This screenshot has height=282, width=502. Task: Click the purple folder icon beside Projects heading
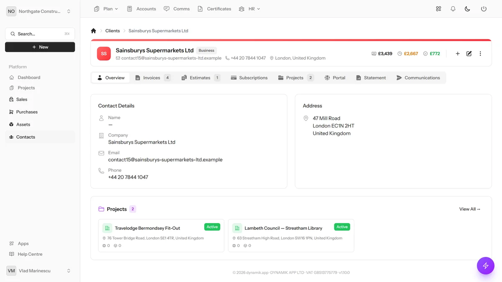tap(101, 209)
